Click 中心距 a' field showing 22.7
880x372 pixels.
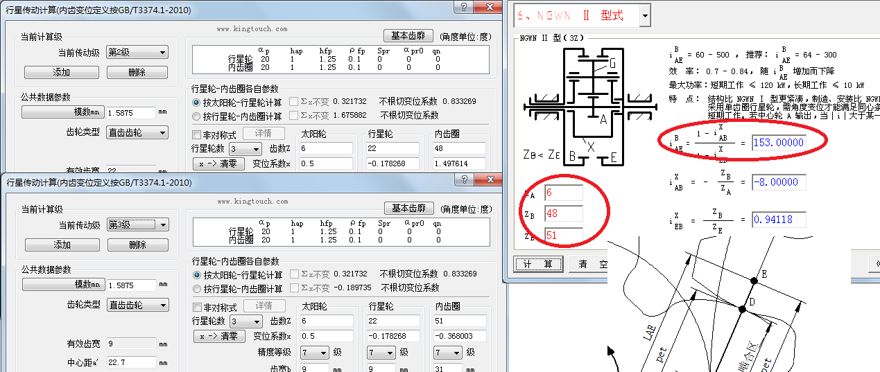(132, 362)
